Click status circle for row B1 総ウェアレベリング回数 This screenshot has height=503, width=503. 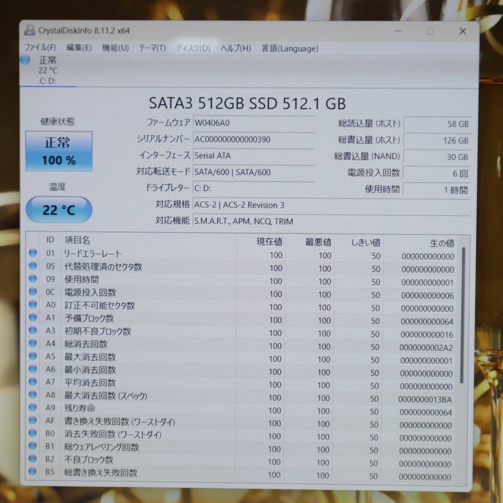[33, 446]
